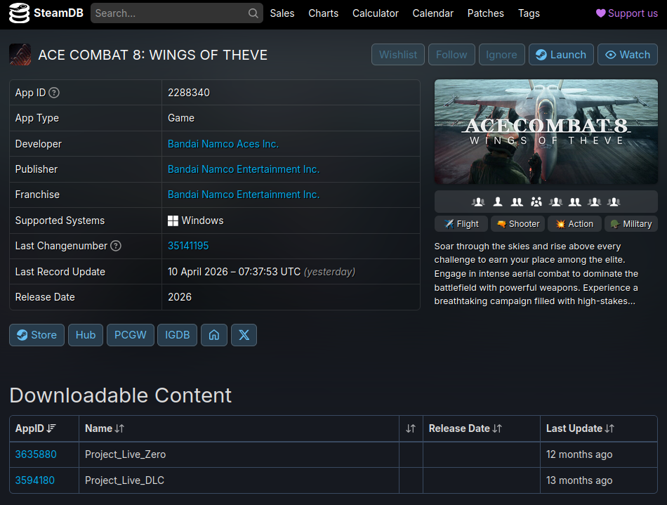667x505 pixels.
Task: Click the Watch button
Action: point(628,55)
